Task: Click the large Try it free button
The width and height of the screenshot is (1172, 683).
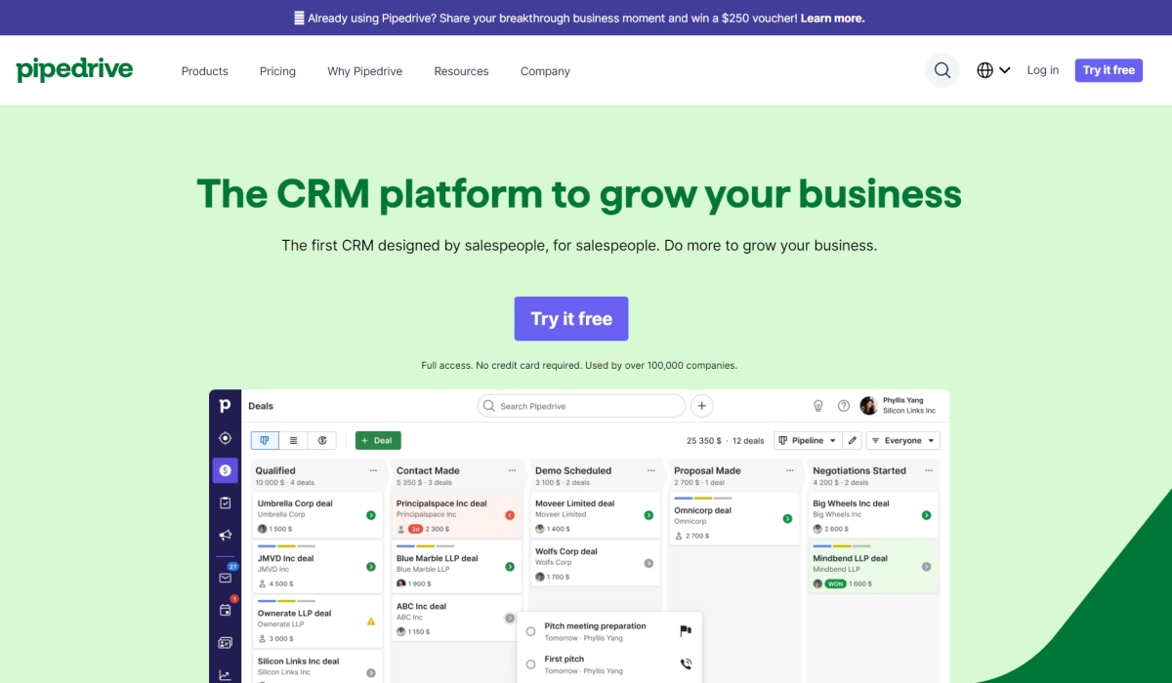Action: [571, 319]
